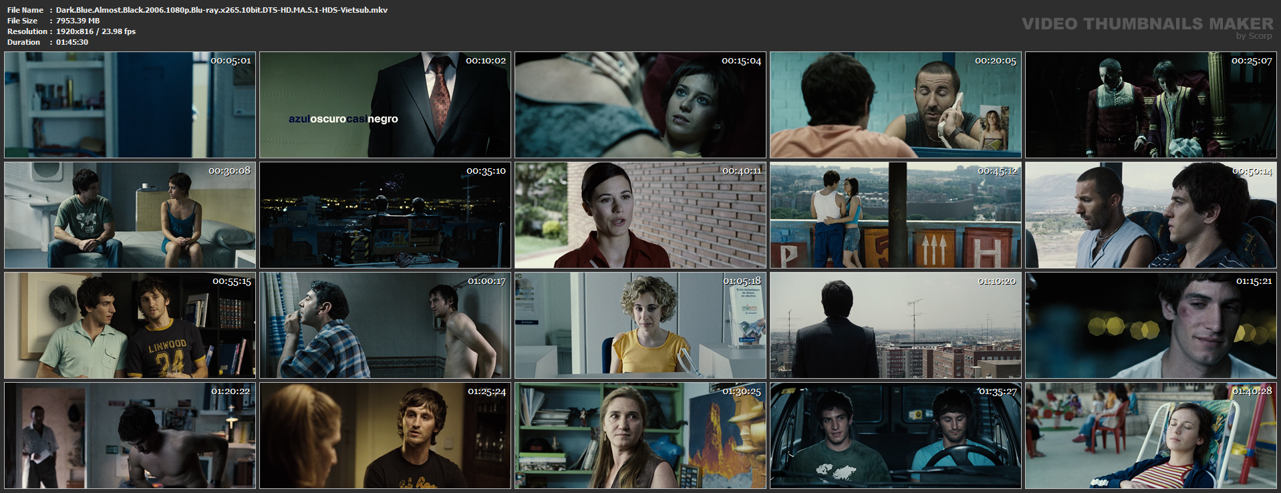Screen dimensions: 1281x493
Task: Click the 'File Name' label
Action: 25,10
